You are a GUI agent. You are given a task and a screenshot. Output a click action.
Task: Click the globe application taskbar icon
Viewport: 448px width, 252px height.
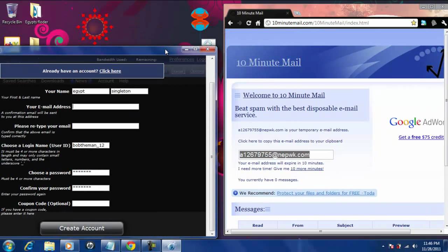click(x=171, y=246)
